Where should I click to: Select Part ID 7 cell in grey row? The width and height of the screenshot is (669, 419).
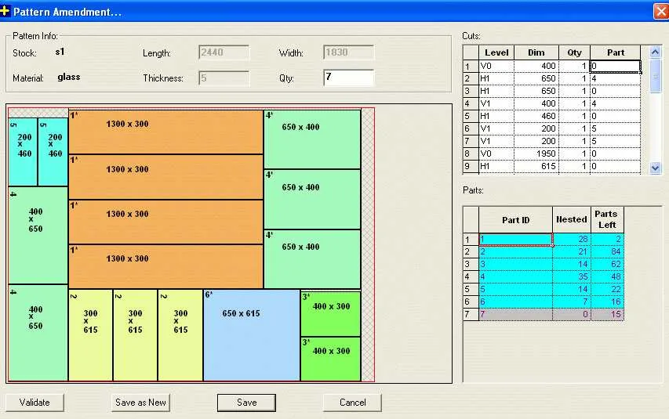(x=515, y=315)
